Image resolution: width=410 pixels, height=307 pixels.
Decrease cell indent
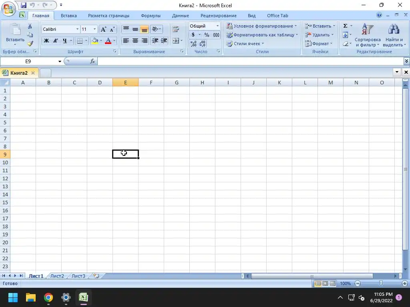point(155,40)
